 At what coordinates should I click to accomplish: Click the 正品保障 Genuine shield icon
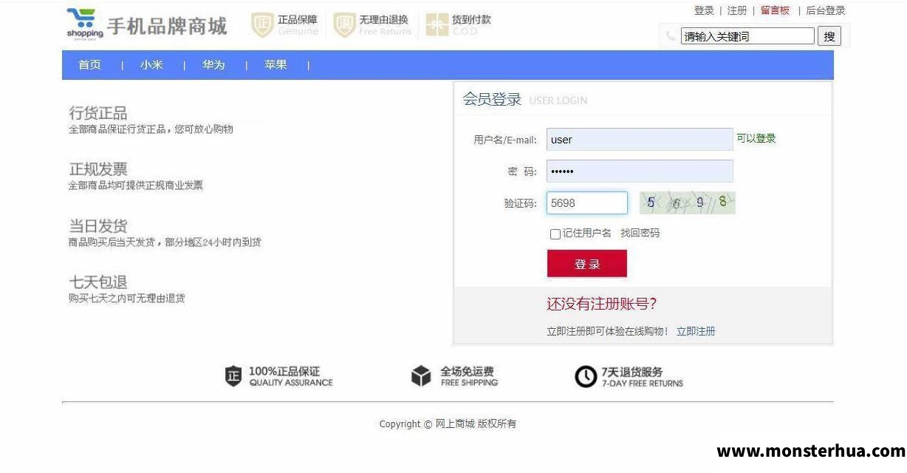point(262,25)
